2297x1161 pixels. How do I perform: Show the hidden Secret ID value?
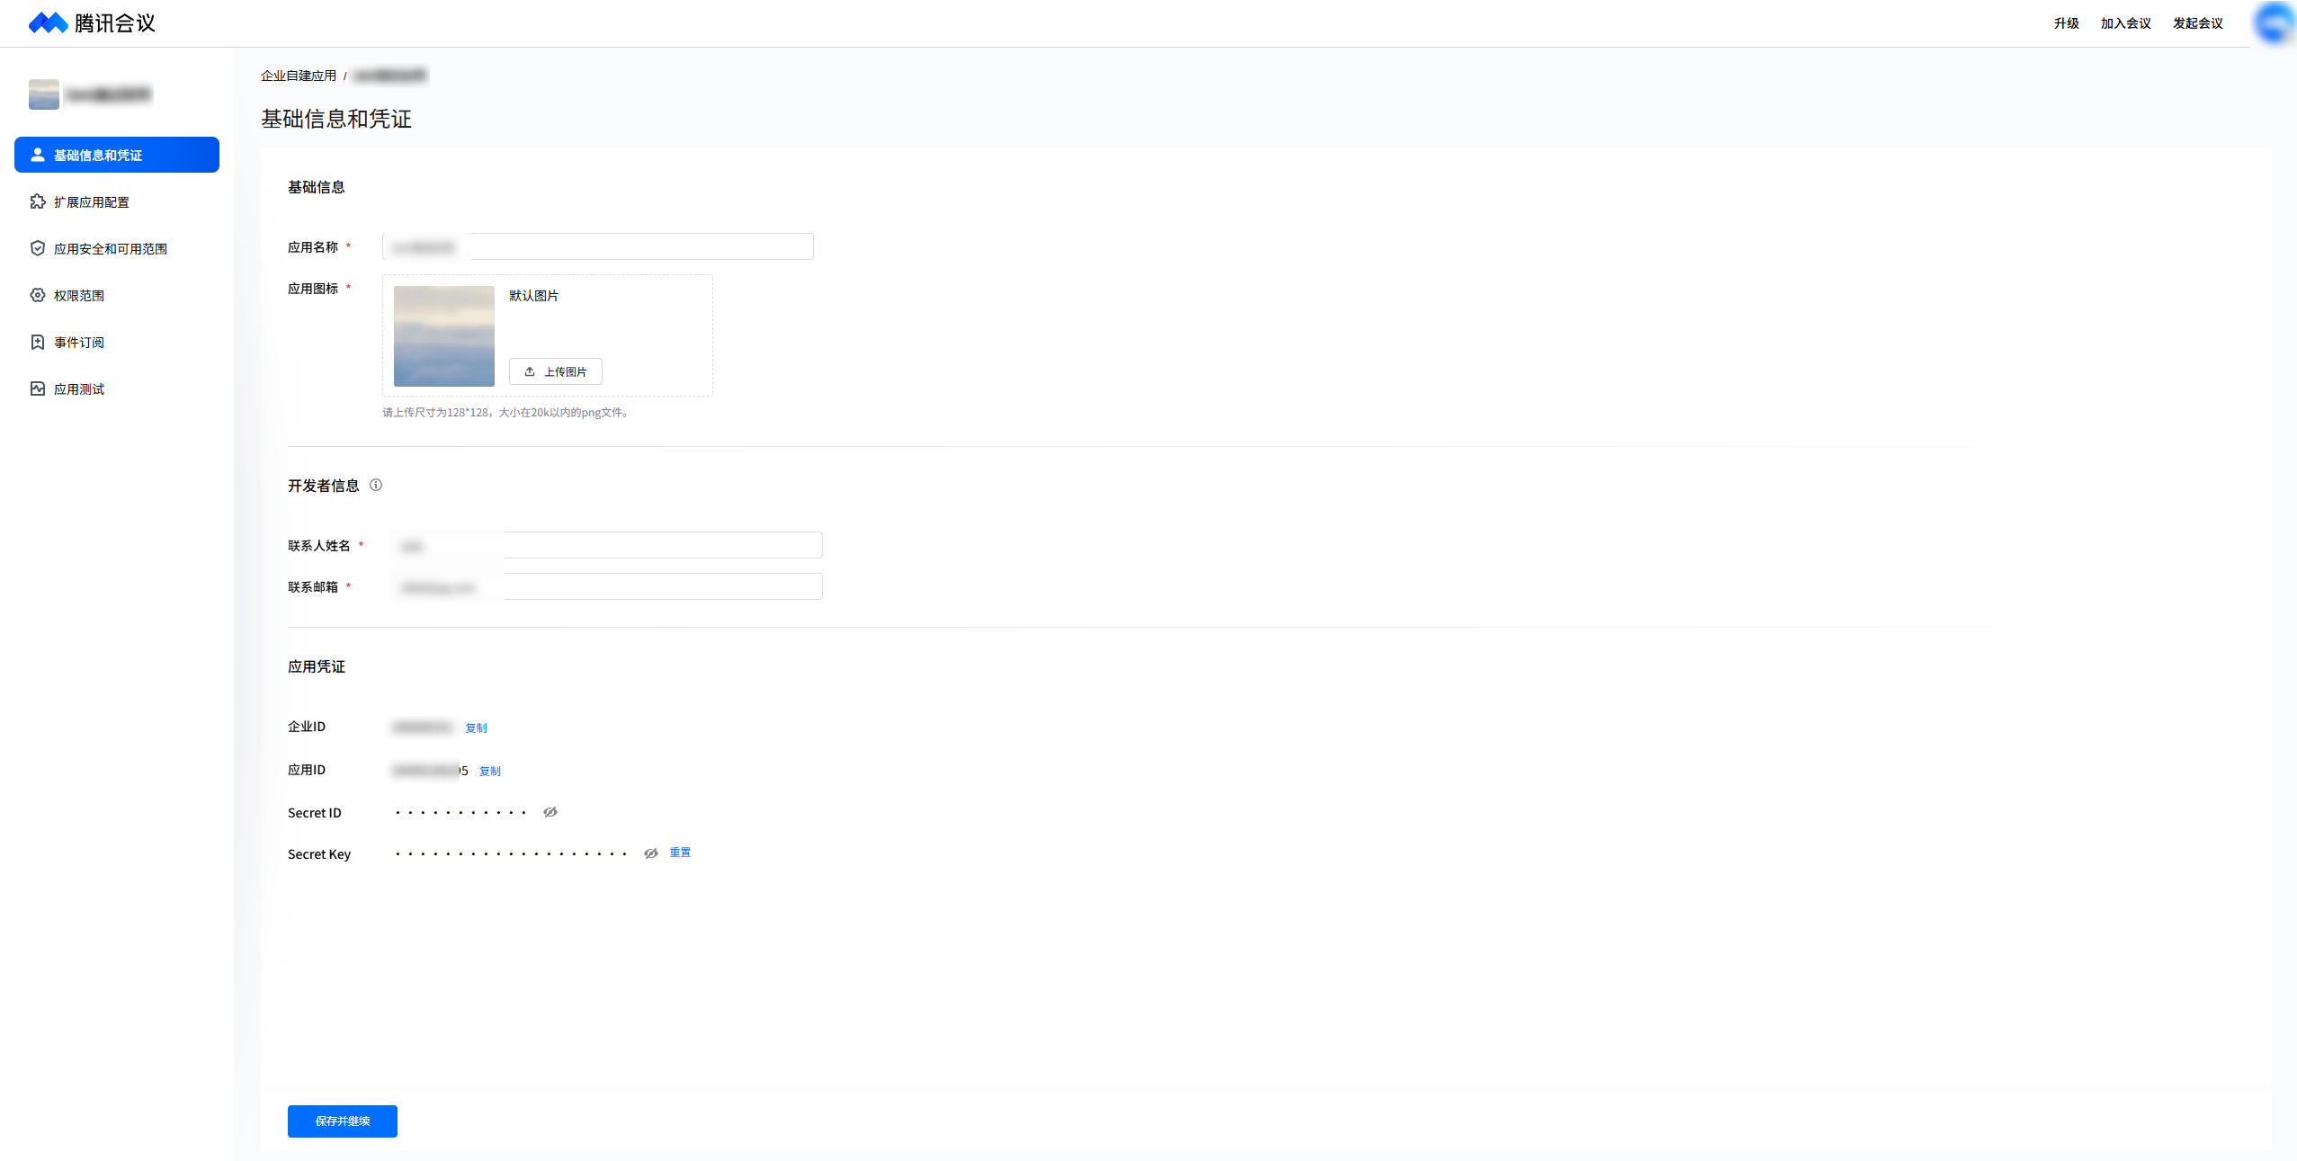[x=550, y=812]
